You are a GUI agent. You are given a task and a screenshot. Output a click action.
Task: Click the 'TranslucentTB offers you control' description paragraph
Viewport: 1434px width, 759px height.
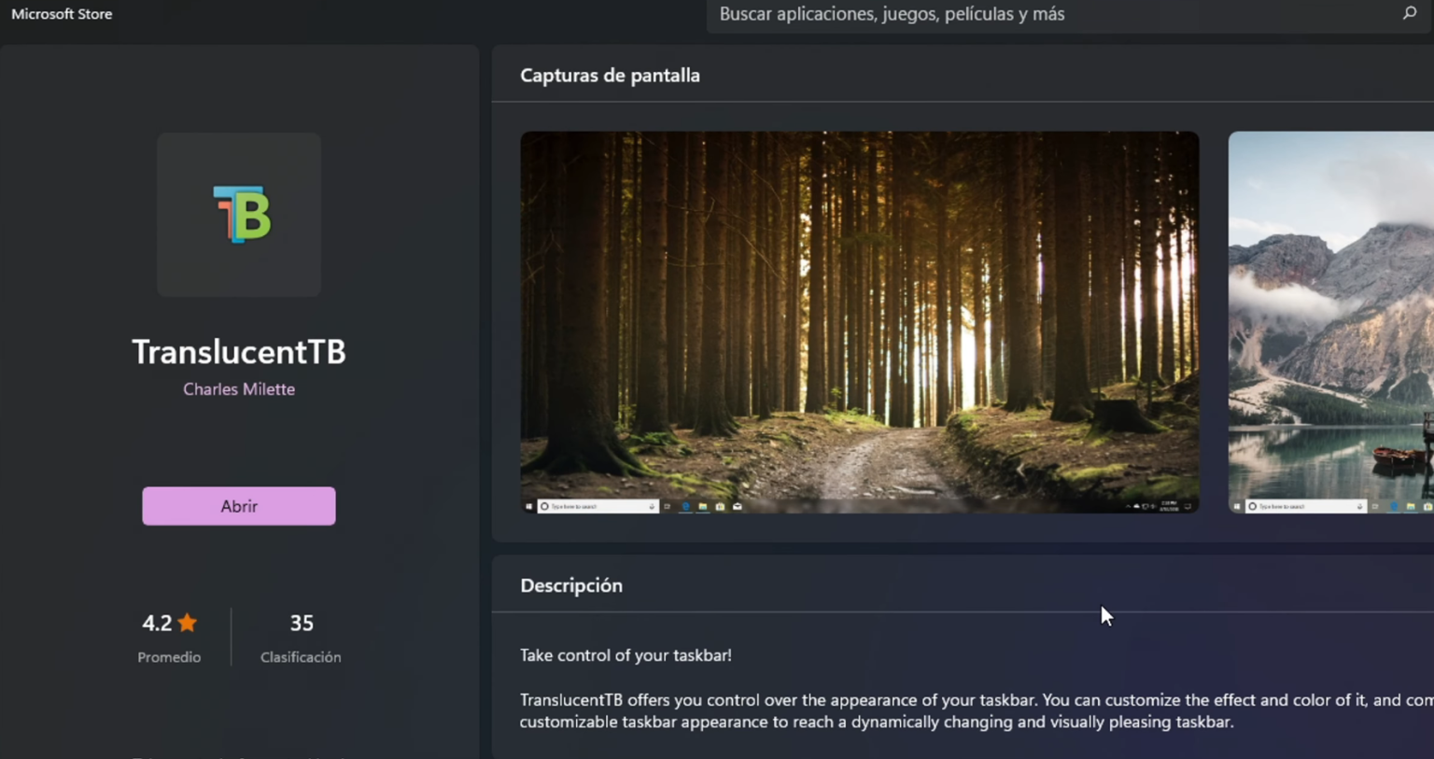point(977,710)
